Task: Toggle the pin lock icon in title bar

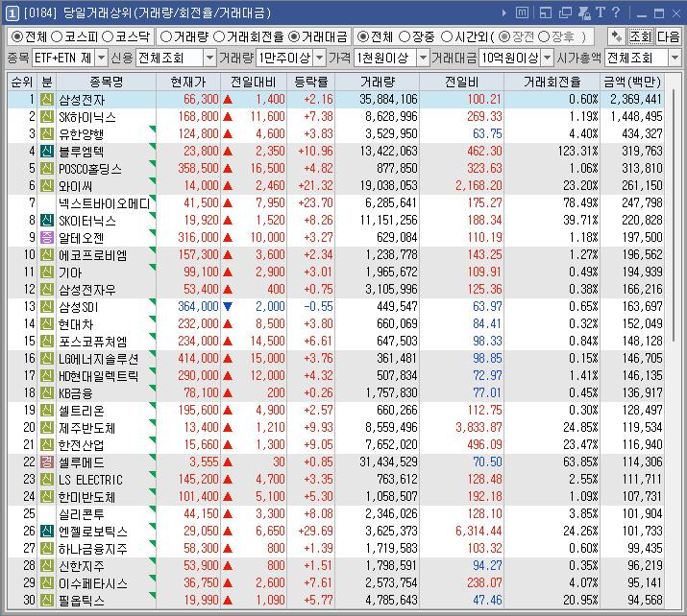Action: tap(584, 13)
